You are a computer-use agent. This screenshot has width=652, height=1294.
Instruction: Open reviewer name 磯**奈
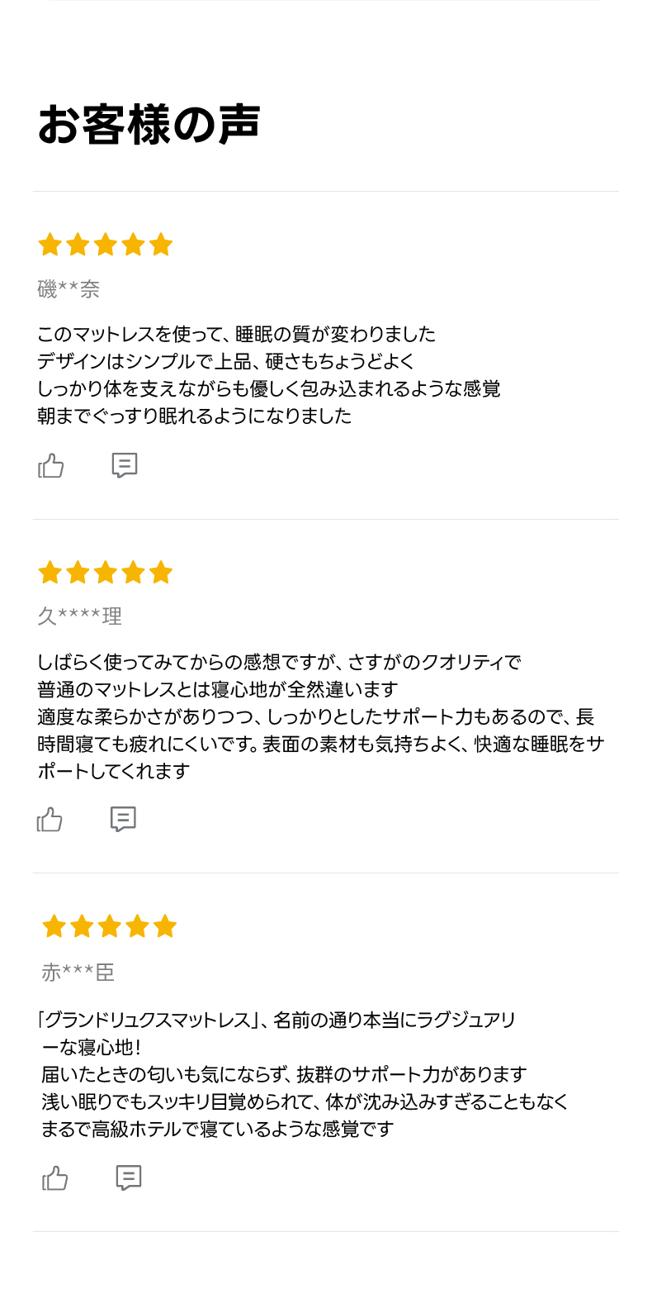(69, 289)
